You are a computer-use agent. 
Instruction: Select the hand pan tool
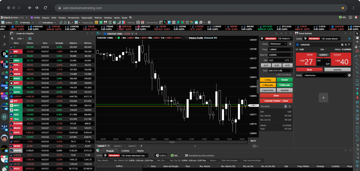pyautogui.click(x=357, y=38)
